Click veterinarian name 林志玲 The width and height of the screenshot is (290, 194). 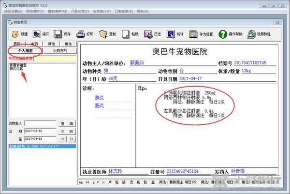115,171
